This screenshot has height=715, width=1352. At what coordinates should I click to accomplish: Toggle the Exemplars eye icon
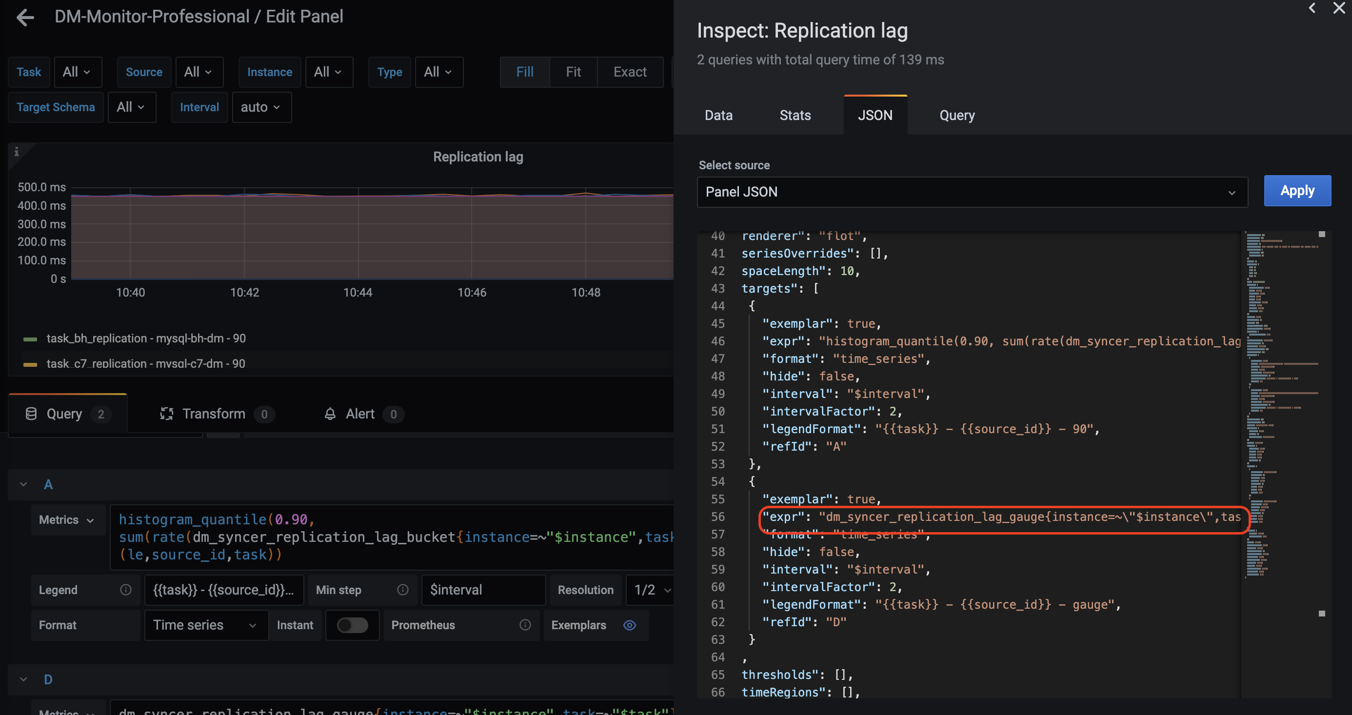[629, 625]
